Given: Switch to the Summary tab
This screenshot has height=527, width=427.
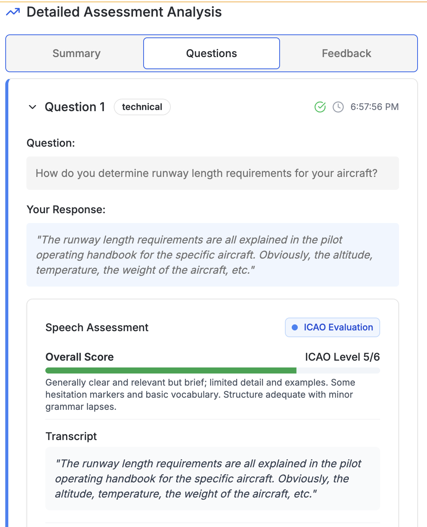Looking at the screenshot, I should [x=76, y=53].
